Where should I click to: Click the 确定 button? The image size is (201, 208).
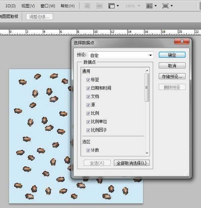coord(172,55)
